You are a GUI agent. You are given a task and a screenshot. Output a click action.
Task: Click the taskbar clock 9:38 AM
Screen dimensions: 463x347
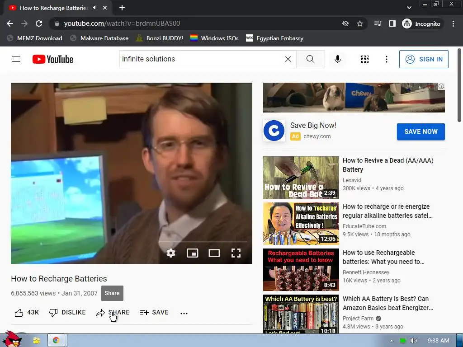point(439,341)
